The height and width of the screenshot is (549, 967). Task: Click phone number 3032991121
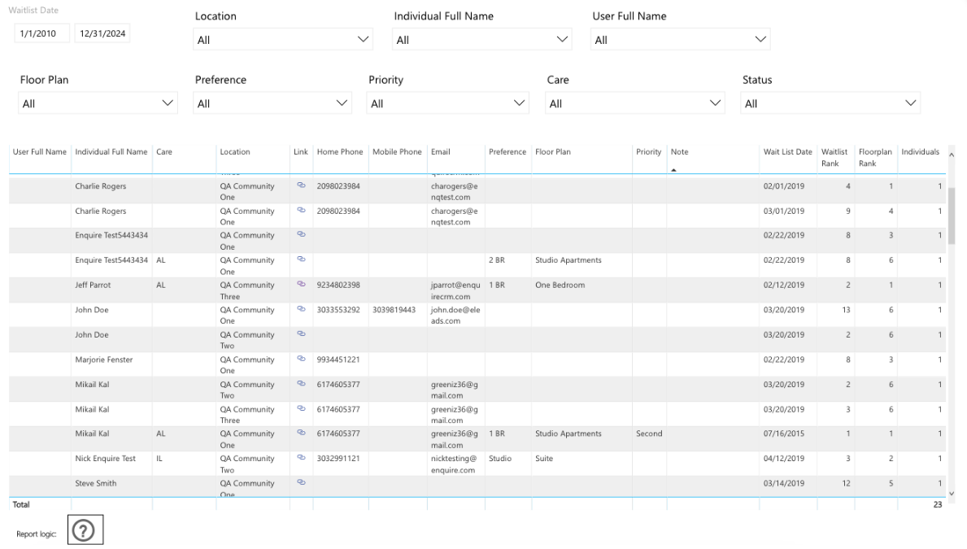[338, 459]
